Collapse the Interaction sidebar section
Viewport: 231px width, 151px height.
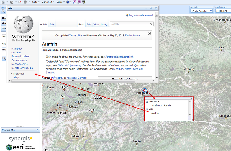point(11,74)
